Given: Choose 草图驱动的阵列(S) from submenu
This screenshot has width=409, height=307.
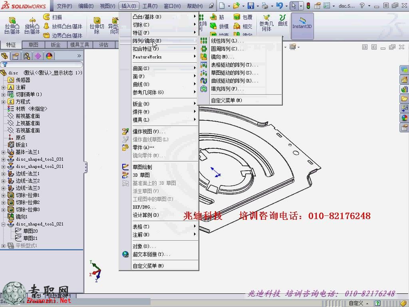Looking at the screenshot, I should coord(240,73).
